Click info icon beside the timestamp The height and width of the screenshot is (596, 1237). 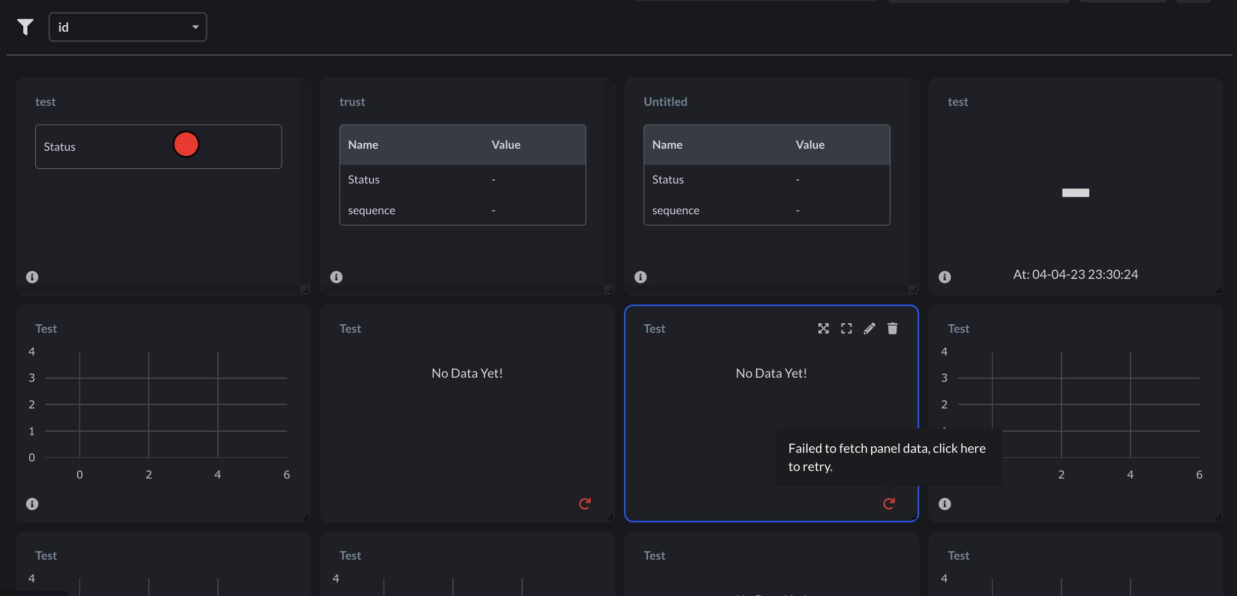[x=945, y=277]
